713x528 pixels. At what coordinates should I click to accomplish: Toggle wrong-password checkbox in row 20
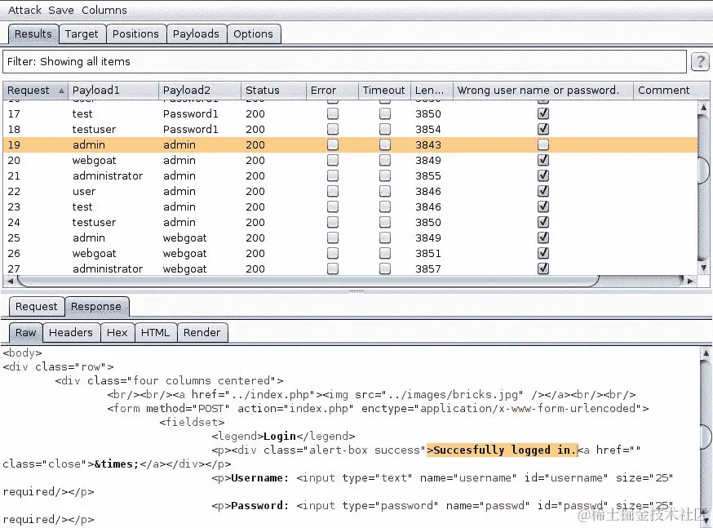click(543, 160)
